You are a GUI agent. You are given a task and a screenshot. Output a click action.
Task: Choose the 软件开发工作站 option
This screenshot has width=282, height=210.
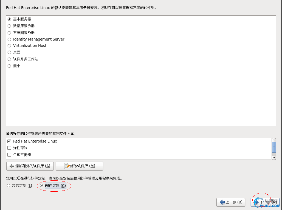click(9, 59)
